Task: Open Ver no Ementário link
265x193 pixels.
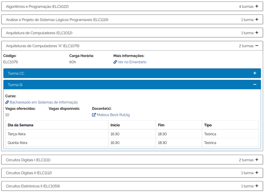Action: pos(132,62)
